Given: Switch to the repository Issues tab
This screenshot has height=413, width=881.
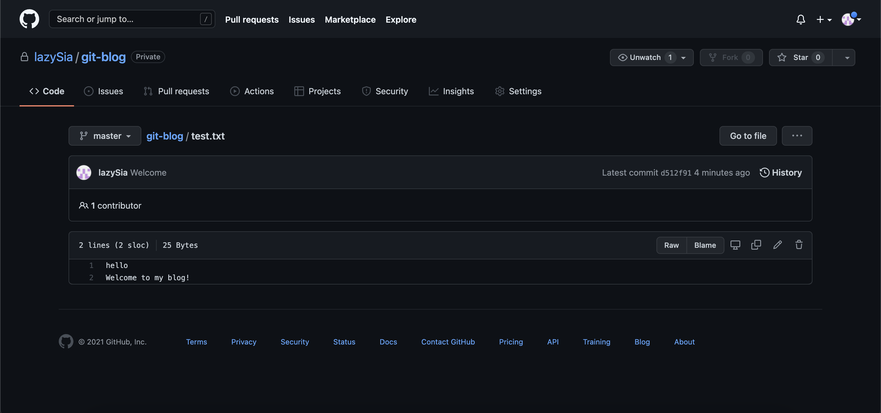Looking at the screenshot, I should point(103,91).
